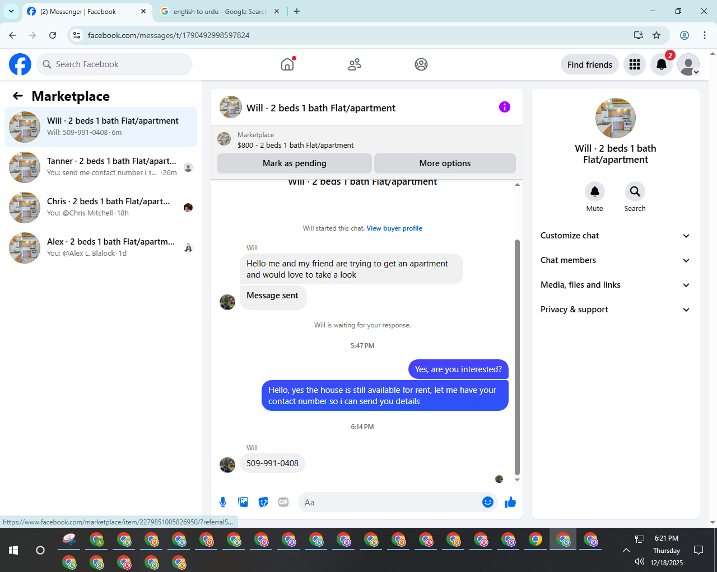Click the back arrow next to Marketplace

(18, 96)
